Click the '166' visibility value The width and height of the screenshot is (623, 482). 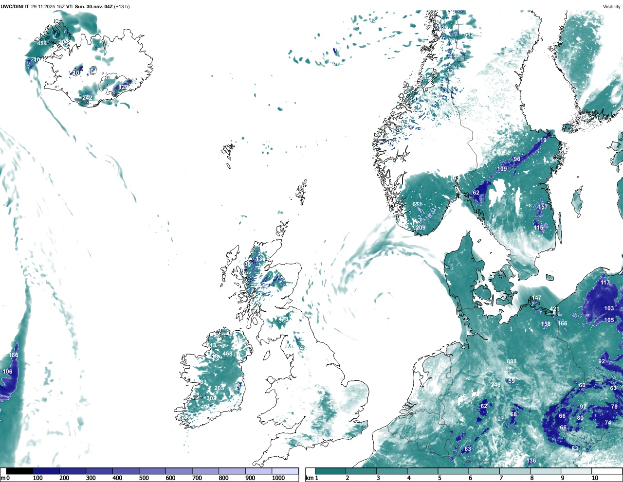(x=563, y=323)
